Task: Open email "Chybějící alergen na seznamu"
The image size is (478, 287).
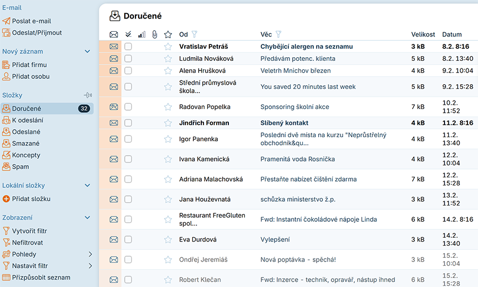Action: pos(306,47)
